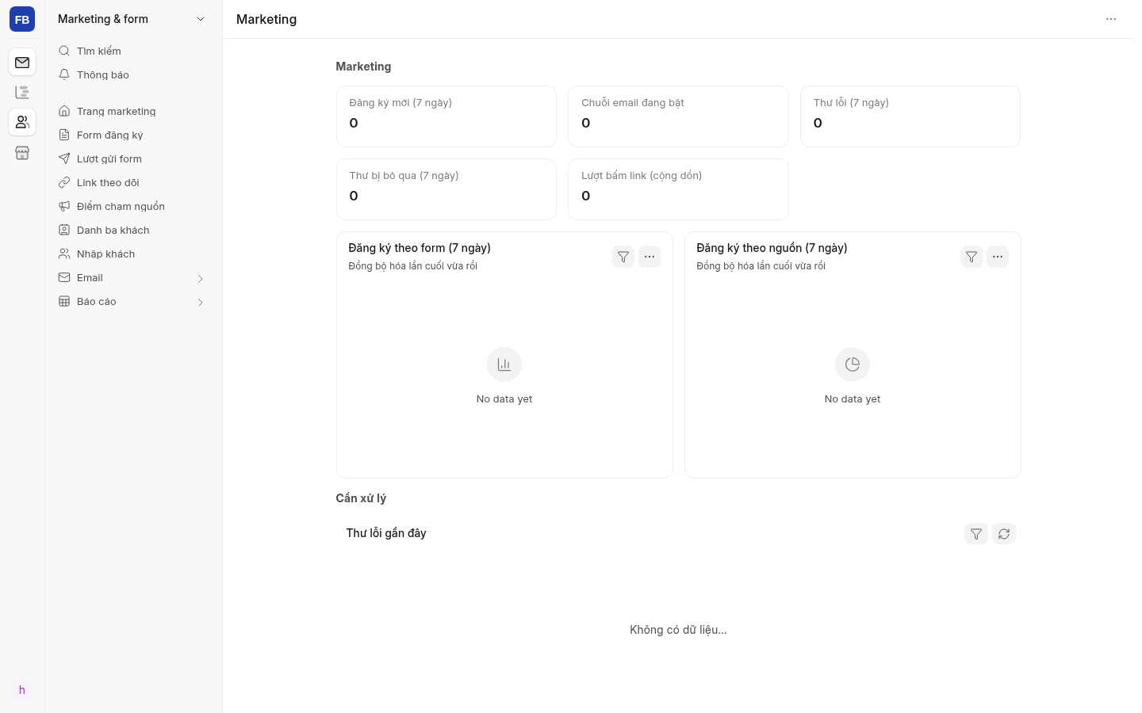Expand the Báo cáo submenu
This screenshot has width=1142, height=713.
tap(201, 302)
